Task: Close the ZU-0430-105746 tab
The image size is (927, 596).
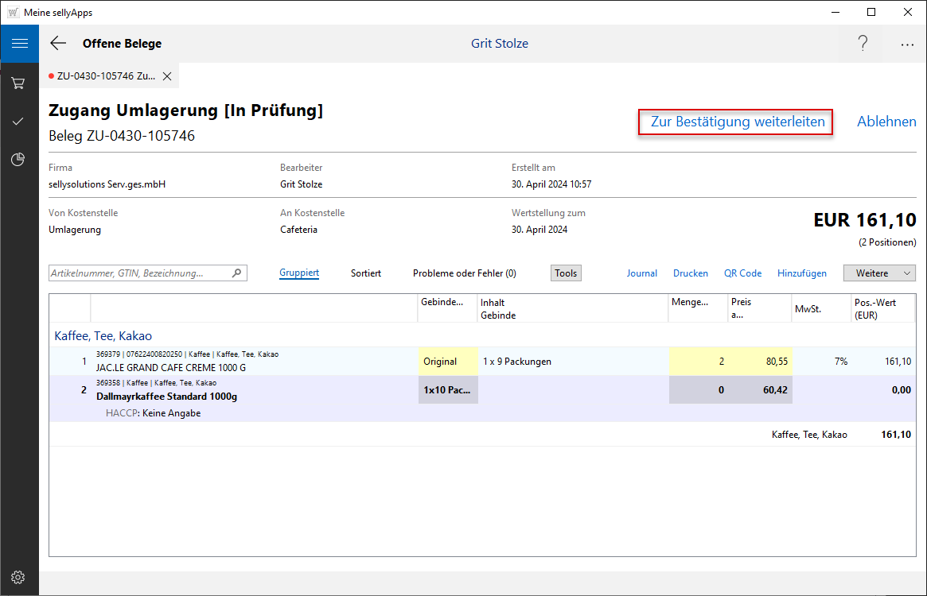Action: 167,76
